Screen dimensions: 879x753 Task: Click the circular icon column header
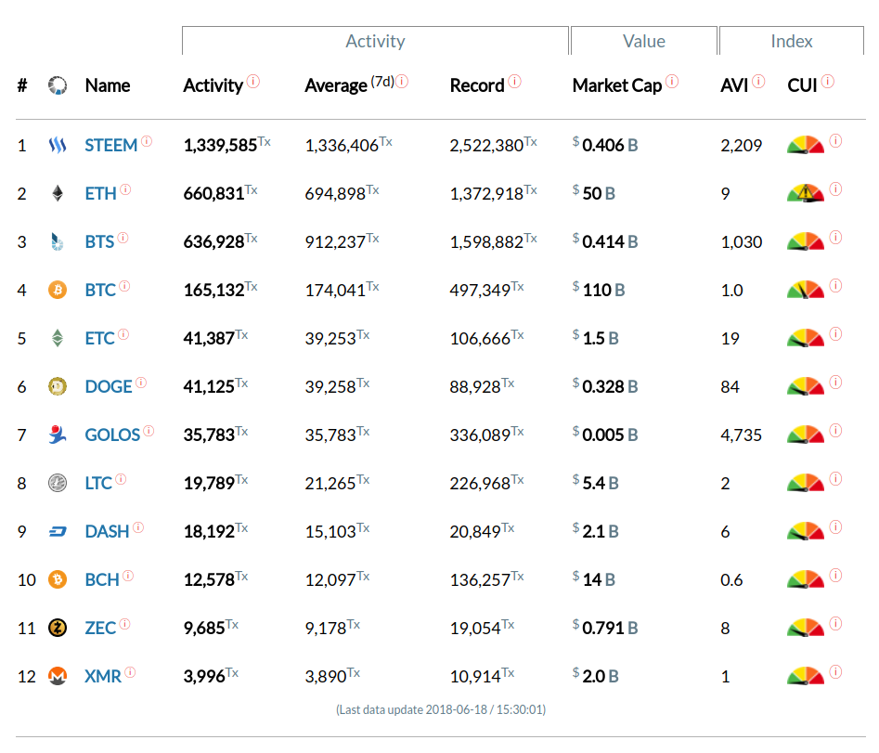click(58, 85)
